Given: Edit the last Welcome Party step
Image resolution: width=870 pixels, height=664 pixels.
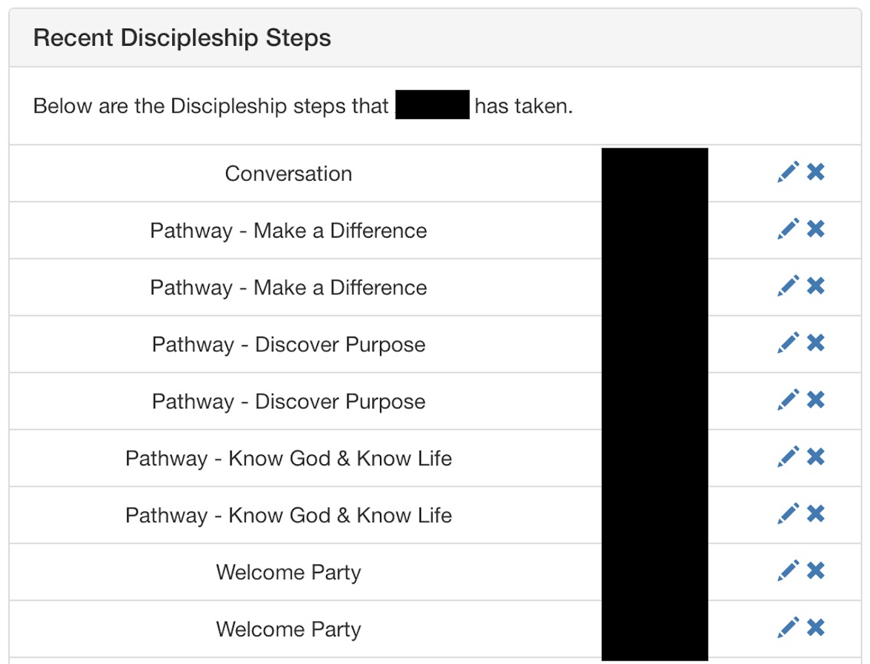Looking at the screenshot, I should pyautogui.click(x=788, y=628).
